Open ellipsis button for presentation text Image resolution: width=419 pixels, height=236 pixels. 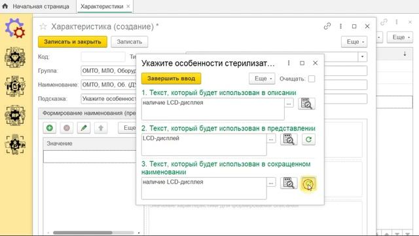[271, 138]
